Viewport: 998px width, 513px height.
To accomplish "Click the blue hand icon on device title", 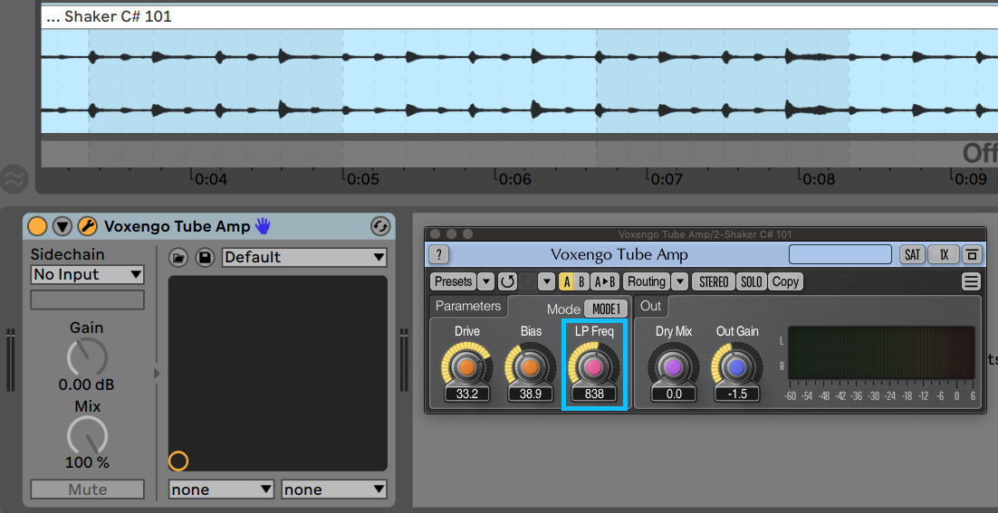I will [x=263, y=225].
